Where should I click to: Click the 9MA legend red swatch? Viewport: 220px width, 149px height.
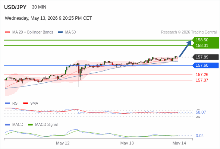tap(25, 104)
